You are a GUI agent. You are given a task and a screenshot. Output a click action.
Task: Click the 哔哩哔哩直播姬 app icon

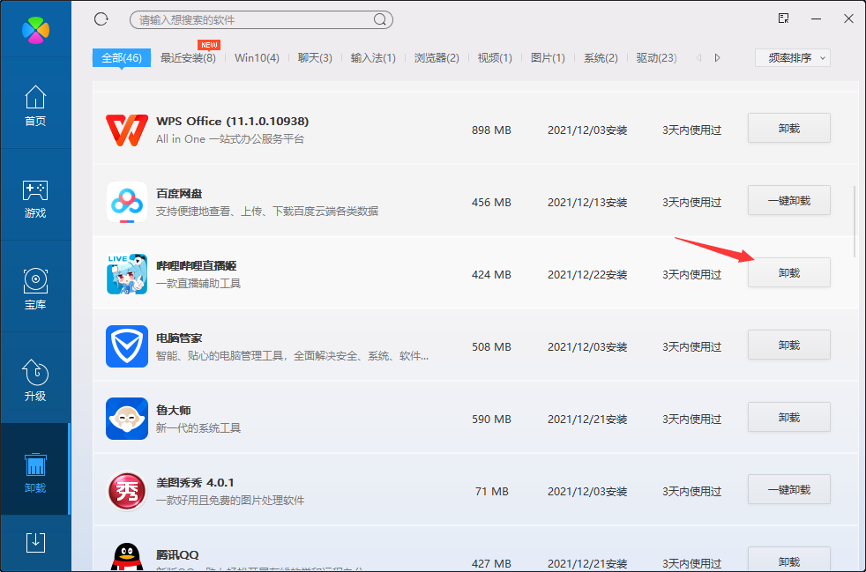tap(127, 274)
